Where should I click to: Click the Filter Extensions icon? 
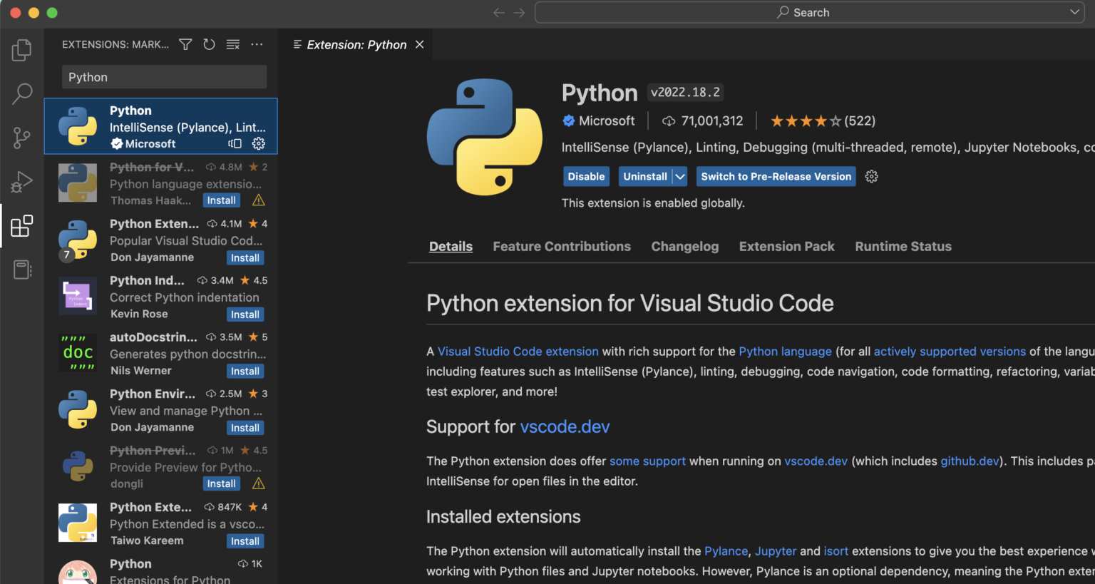click(185, 44)
